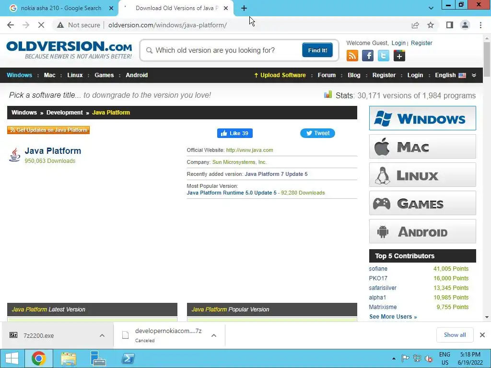
Task: Open the Games nav menu item
Action: [104, 75]
